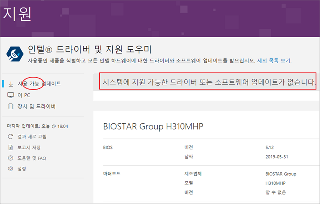Click the 날짜 field label under BIOS
Viewport: 320px width, 204px height.
click(189, 157)
